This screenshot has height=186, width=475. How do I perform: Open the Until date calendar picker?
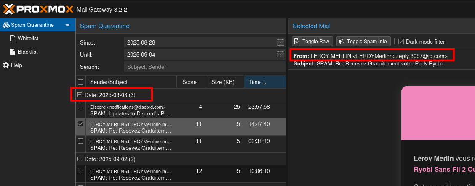280,55
